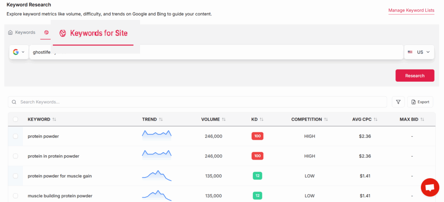The height and width of the screenshot is (202, 444).
Task: Toggle the select-all header checkbox
Action: click(16, 119)
